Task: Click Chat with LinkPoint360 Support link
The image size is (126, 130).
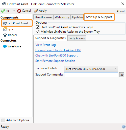Action: tap(56, 55)
